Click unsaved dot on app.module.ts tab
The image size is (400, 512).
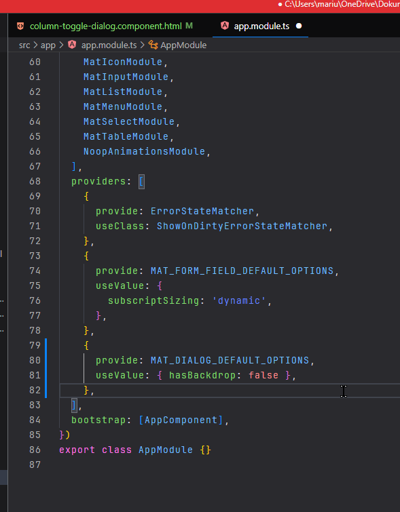tap(299, 26)
